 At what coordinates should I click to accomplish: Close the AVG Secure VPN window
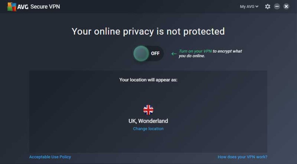pos(286,6)
